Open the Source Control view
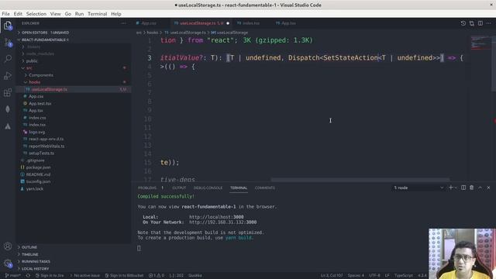 [x=8, y=42]
